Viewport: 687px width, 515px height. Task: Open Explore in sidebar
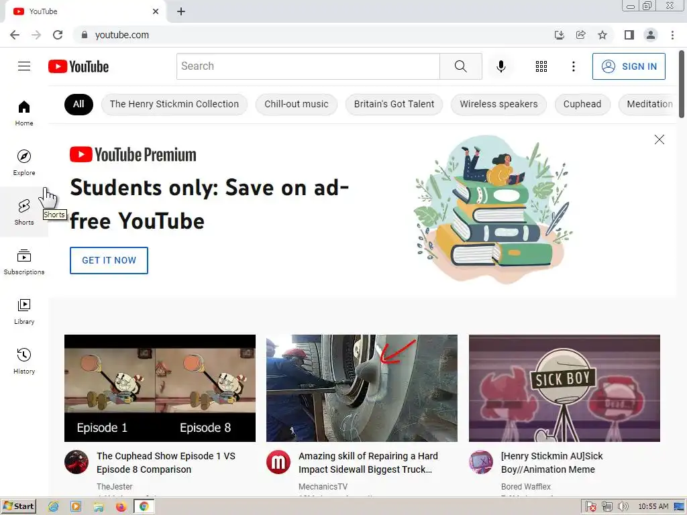pyautogui.click(x=24, y=162)
